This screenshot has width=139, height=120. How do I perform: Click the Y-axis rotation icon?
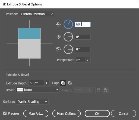(58, 37)
